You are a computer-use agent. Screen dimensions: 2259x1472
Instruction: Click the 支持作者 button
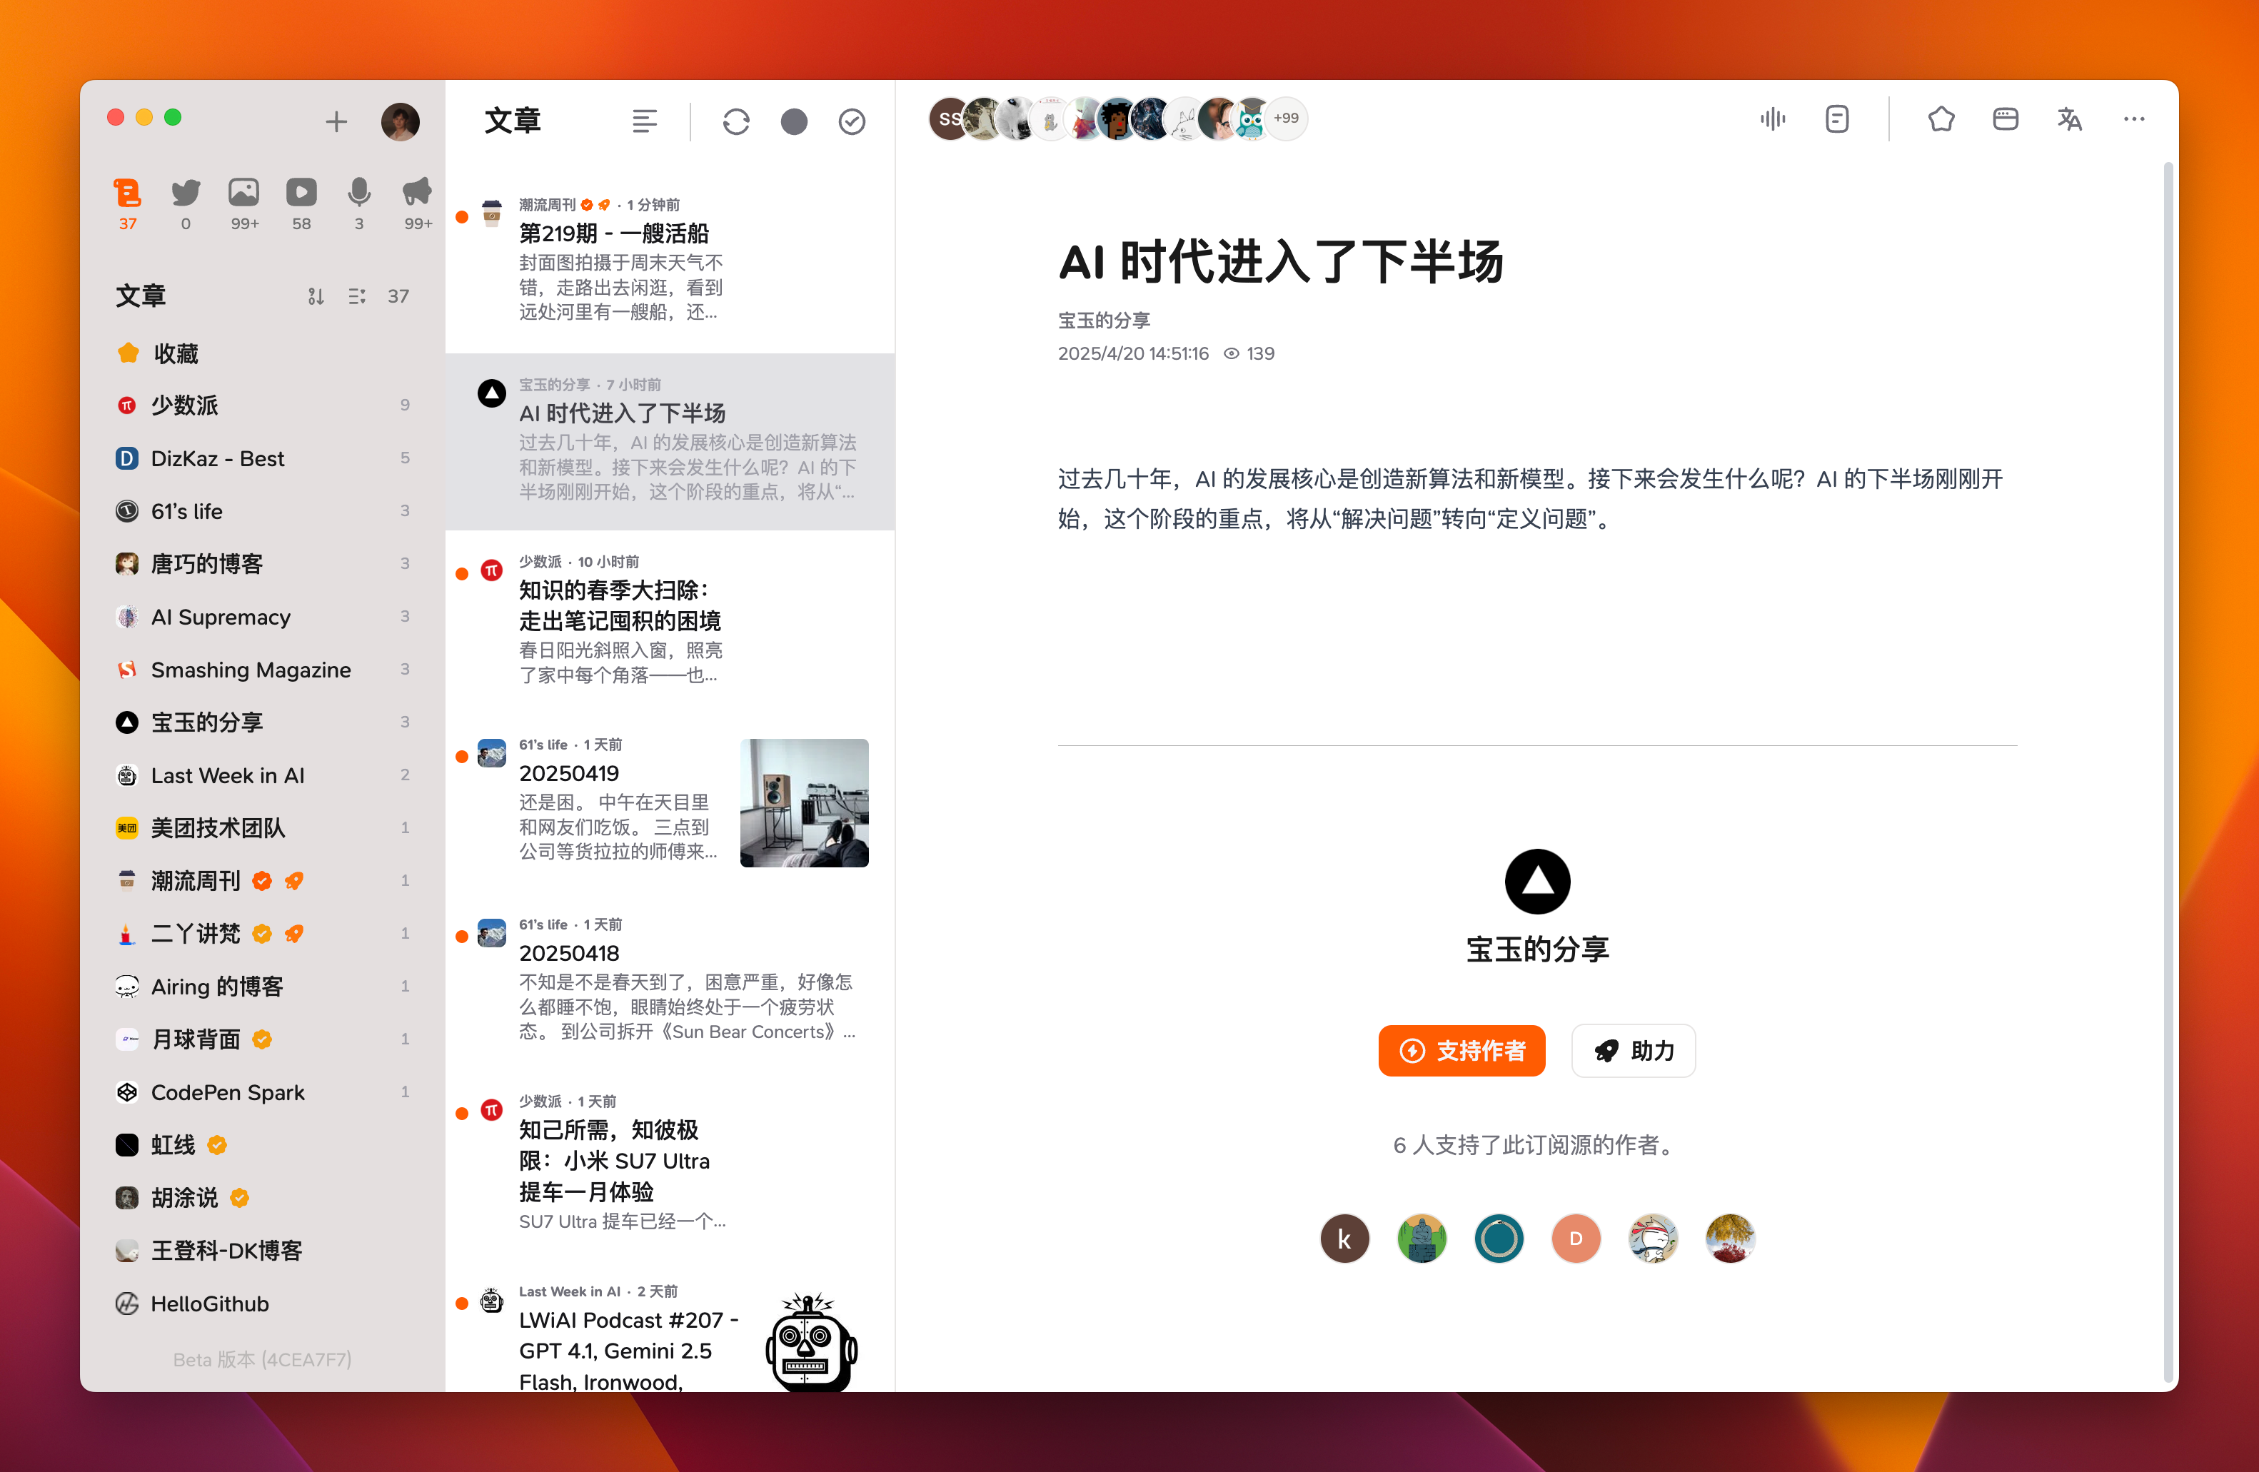1461,1051
